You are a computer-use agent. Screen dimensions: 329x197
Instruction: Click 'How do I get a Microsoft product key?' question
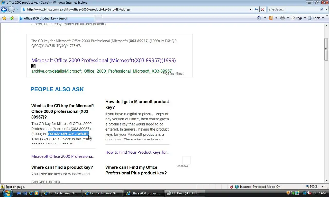pos(137,104)
